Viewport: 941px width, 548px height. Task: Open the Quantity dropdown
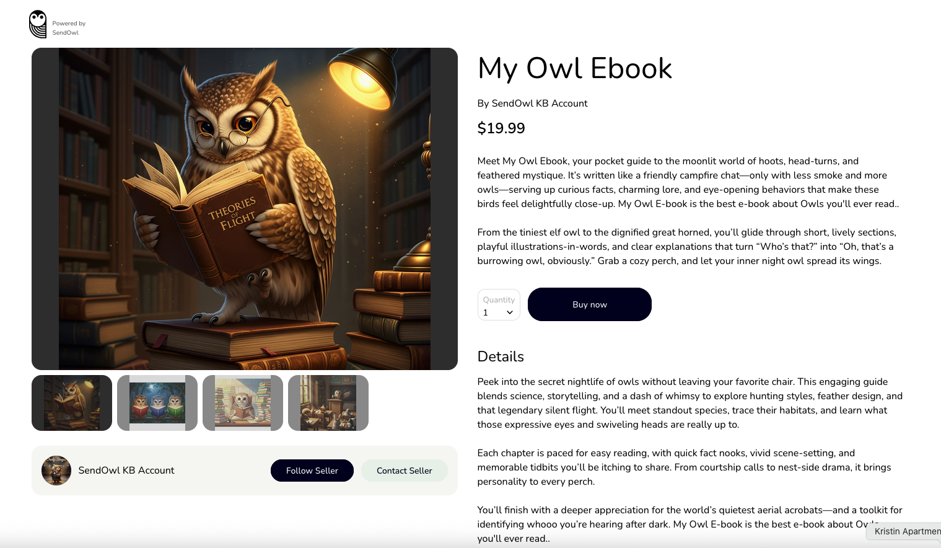(499, 305)
